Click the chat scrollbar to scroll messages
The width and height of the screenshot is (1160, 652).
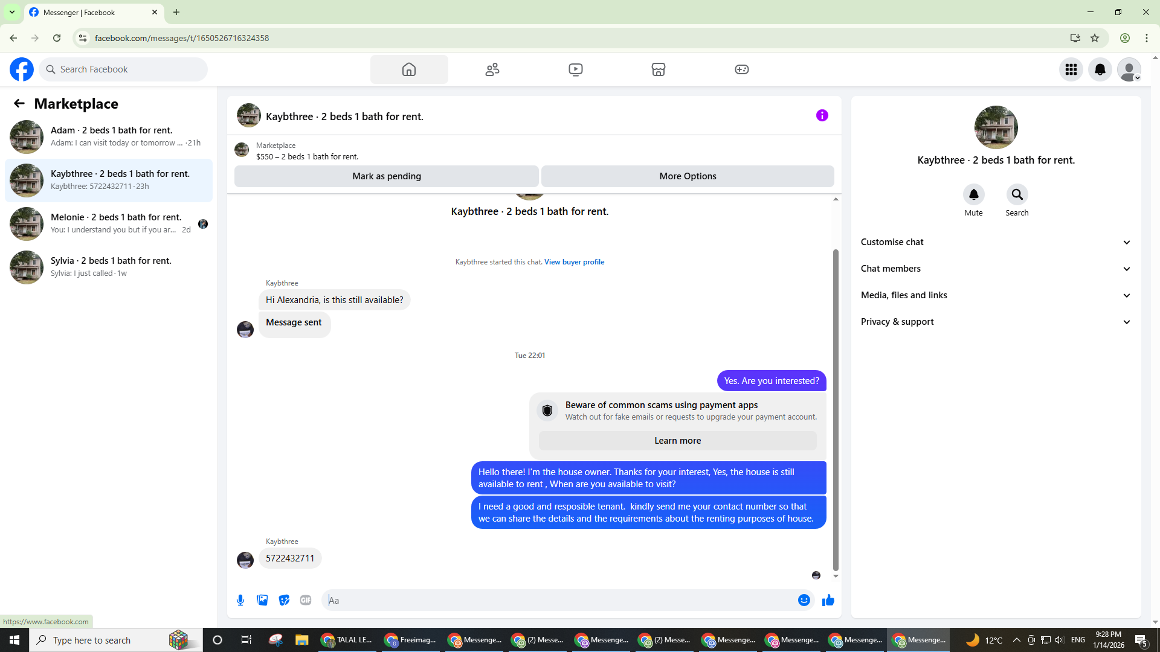click(836, 411)
